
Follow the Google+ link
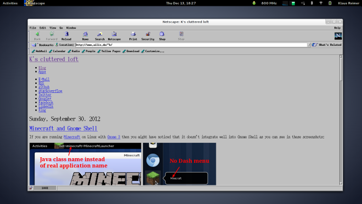tap(45, 99)
